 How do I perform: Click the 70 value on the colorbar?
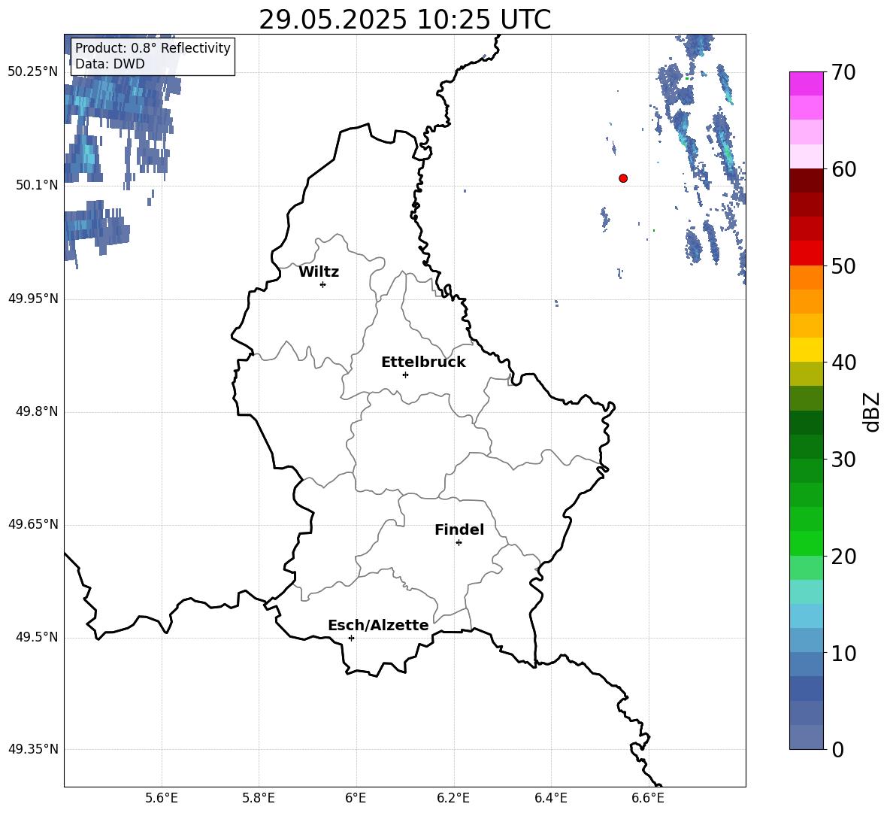843,73
